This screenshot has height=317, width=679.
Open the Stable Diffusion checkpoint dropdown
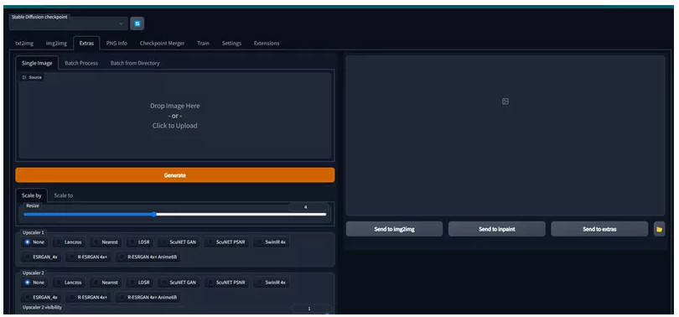coord(69,23)
